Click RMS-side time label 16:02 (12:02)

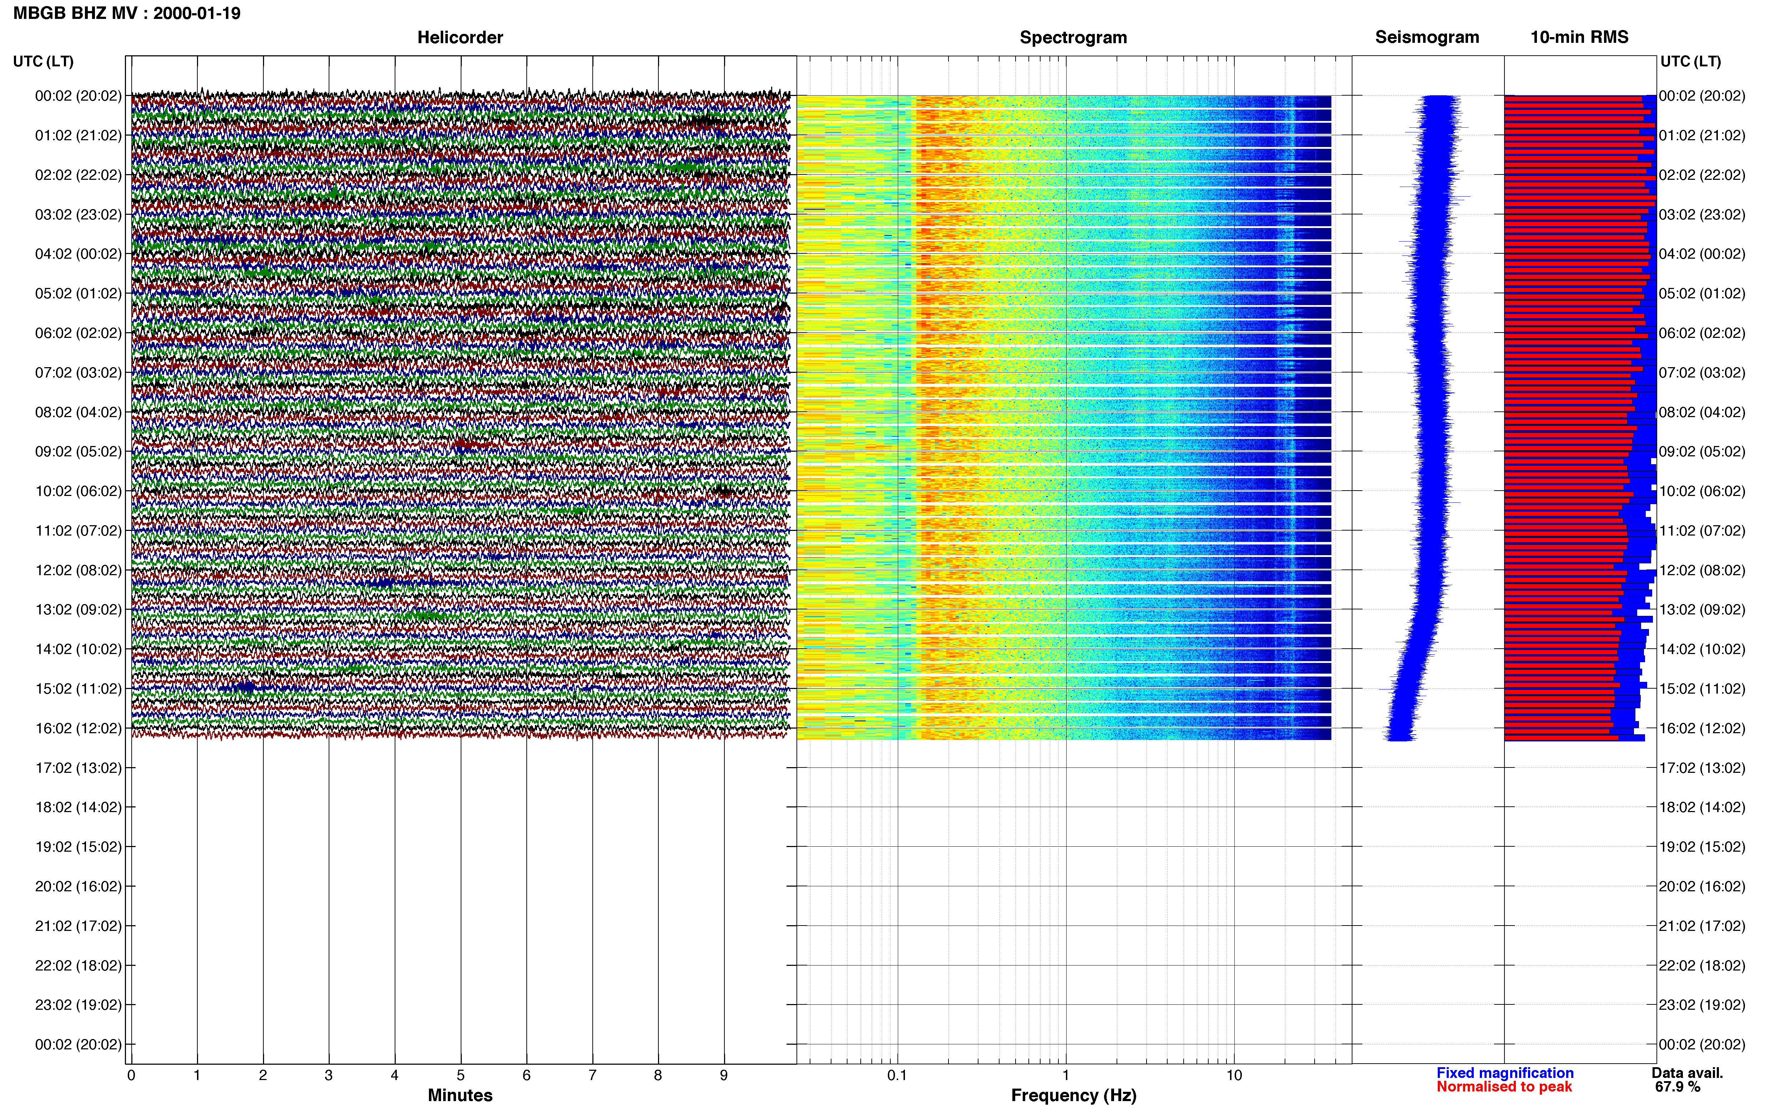tap(1702, 728)
